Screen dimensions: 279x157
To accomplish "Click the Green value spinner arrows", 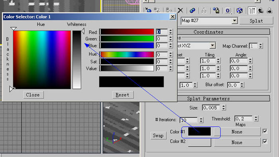I will point(171,39).
